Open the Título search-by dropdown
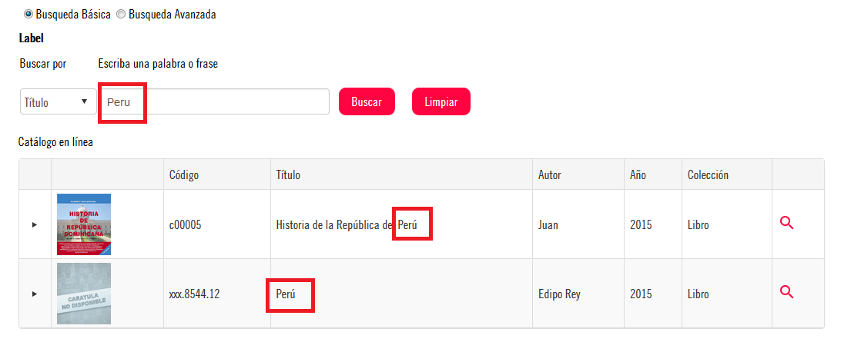The width and height of the screenshot is (841, 362). click(x=56, y=101)
